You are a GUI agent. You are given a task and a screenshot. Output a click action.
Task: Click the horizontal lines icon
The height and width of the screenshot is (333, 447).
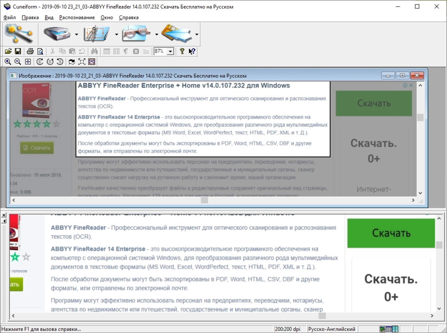click(x=146, y=51)
